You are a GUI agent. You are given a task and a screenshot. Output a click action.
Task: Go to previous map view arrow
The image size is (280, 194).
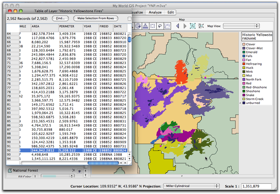178,26
